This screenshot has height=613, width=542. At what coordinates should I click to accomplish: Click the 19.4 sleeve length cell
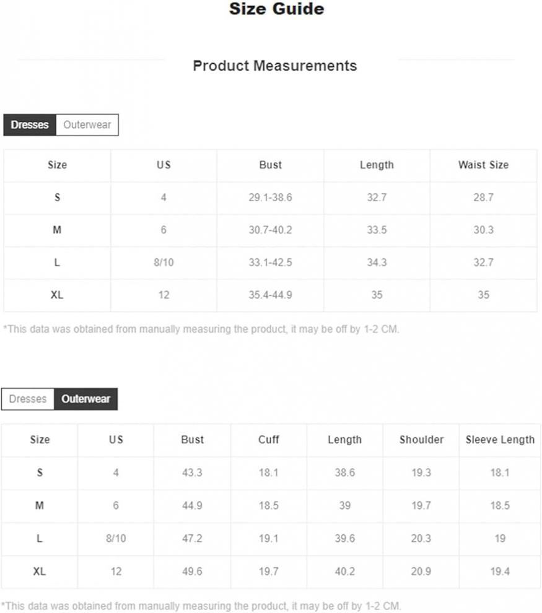pos(500,572)
